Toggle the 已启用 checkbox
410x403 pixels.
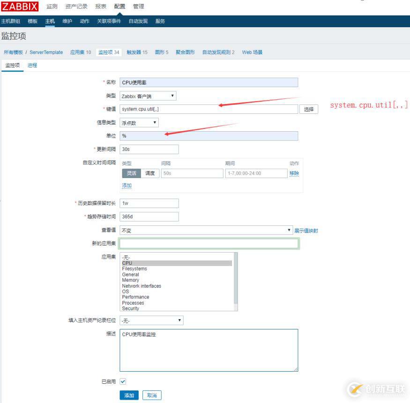[123, 381]
